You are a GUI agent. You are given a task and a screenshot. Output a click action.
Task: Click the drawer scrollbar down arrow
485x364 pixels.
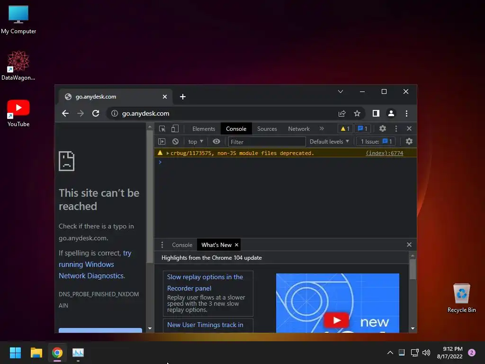pyautogui.click(x=413, y=328)
